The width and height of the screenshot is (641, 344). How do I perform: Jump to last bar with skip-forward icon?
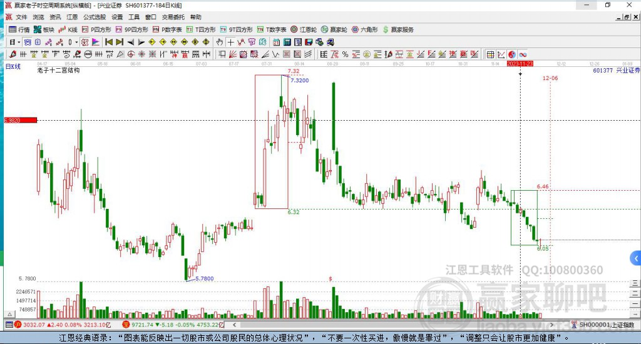[120, 42]
